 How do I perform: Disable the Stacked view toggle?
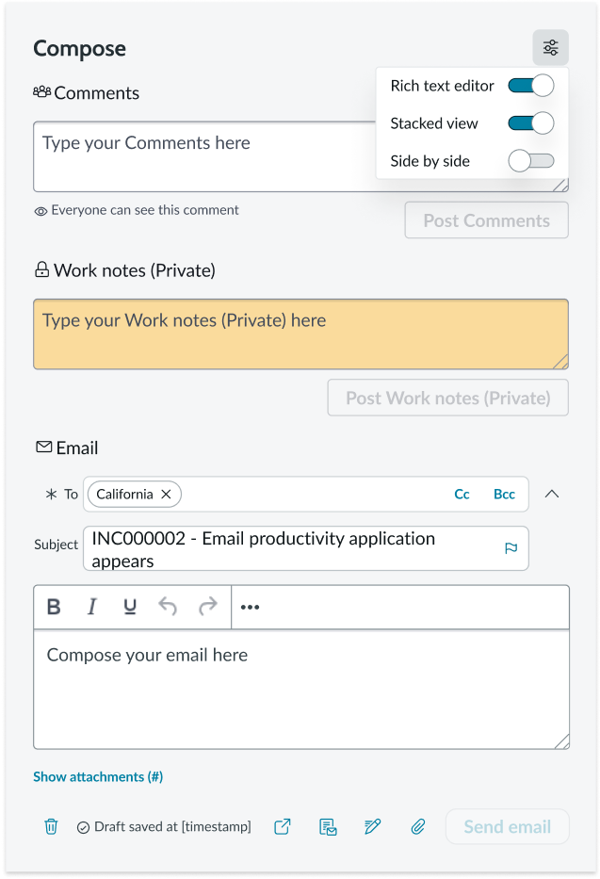pos(531,123)
